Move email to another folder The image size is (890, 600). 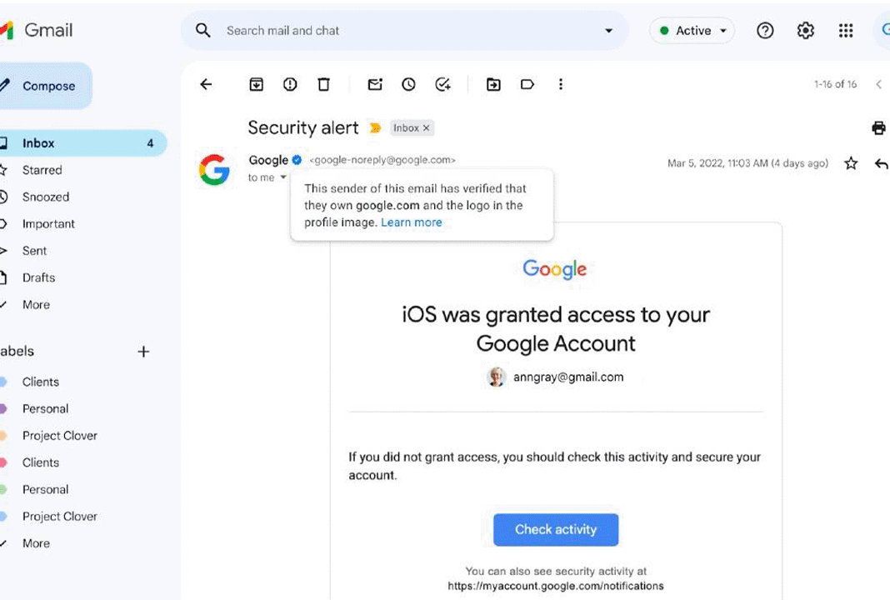pyautogui.click(x=493, y=84)
